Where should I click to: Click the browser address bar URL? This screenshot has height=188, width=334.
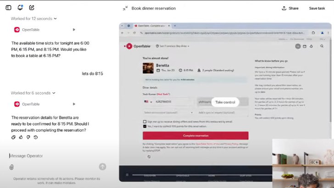pyautogui.click(x=224, y=33)
